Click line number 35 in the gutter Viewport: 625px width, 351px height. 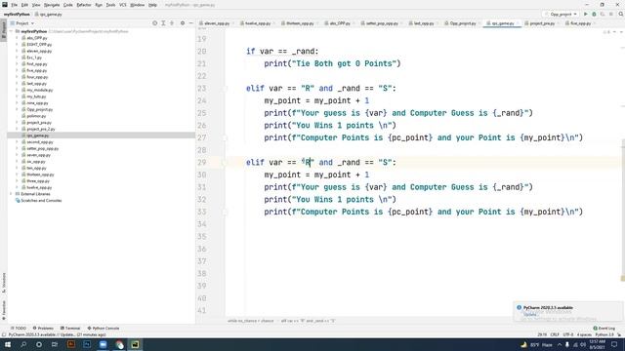click(202, 236)
